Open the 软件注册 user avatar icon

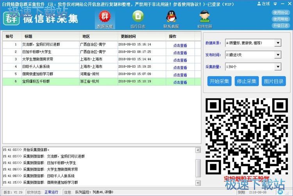205,16
